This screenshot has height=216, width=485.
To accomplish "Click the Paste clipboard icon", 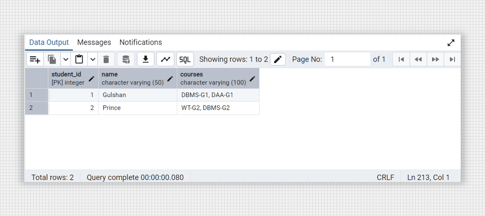I will coord(79,59).
